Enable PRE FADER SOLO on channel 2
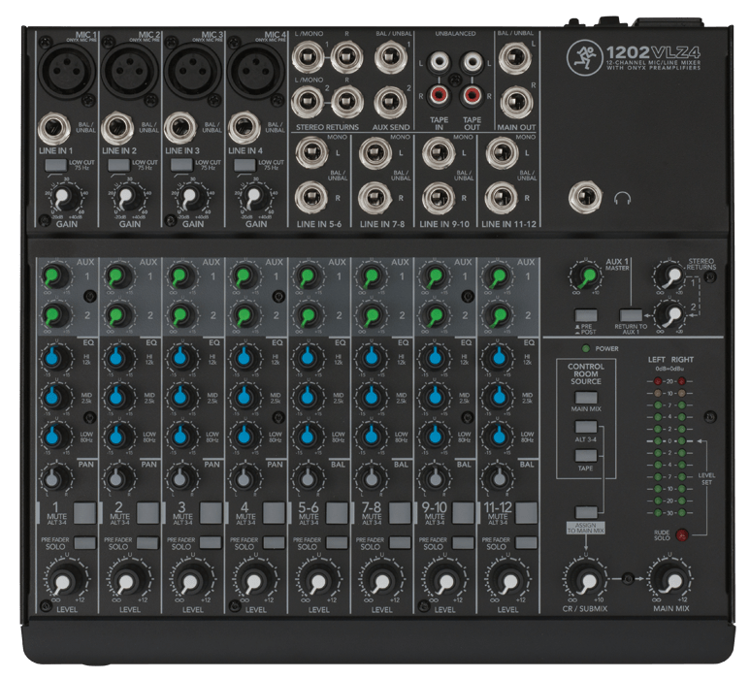 147,542
